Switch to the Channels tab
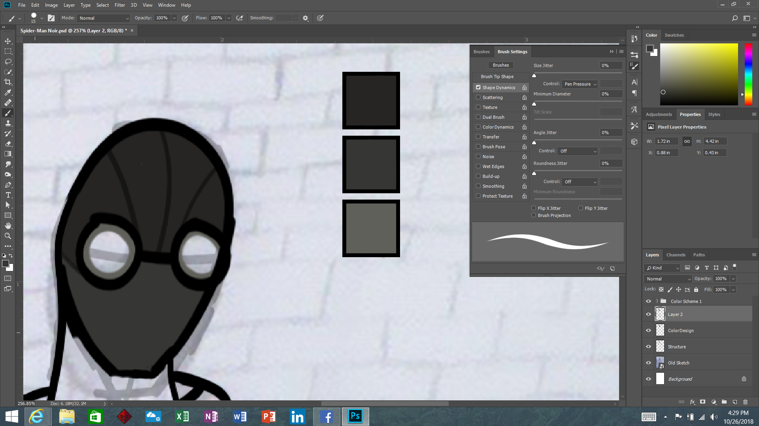 pyautogui.click(x=676, y=255)
